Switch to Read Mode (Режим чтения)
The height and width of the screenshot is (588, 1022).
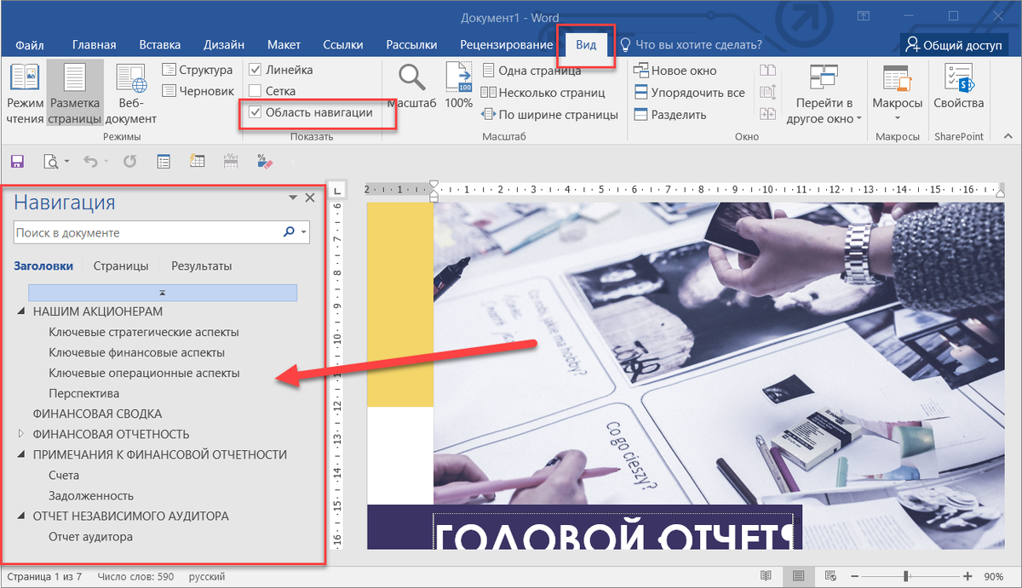pos(25,94)
